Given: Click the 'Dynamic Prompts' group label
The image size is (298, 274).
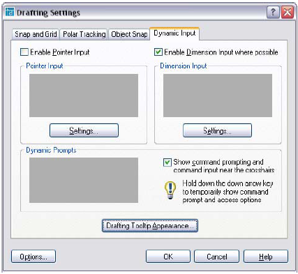Looking at the screenshot, I should [x=51, y=151].
